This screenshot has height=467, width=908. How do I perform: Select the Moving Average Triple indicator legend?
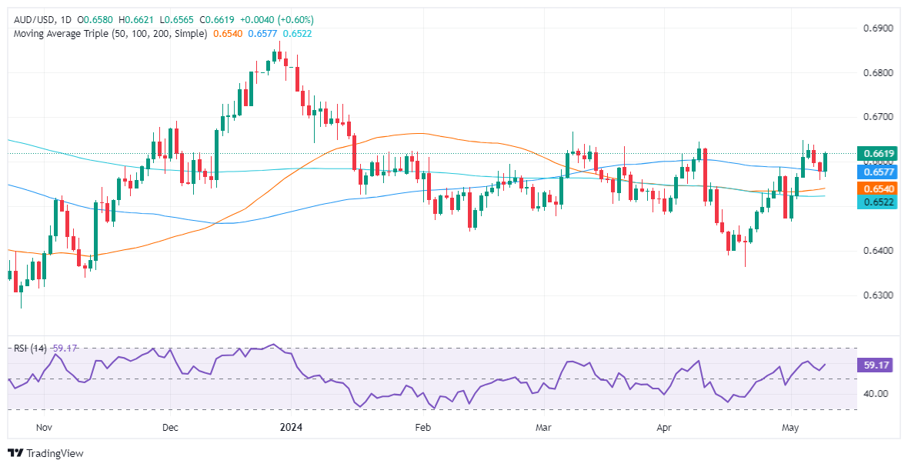click(110, 34)
